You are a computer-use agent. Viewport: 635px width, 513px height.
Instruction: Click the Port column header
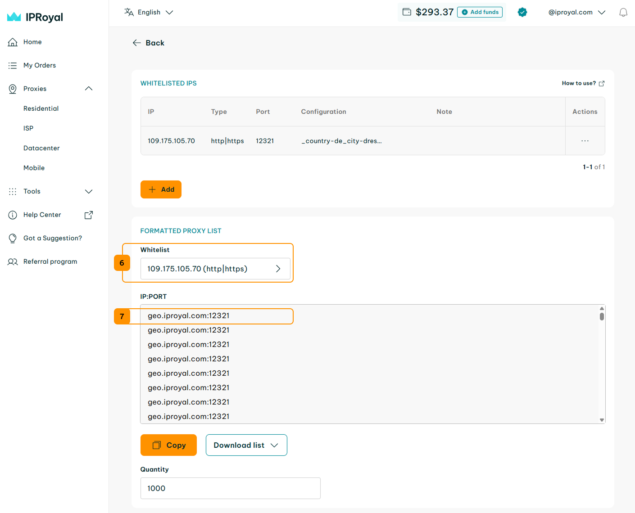[263, 112]
